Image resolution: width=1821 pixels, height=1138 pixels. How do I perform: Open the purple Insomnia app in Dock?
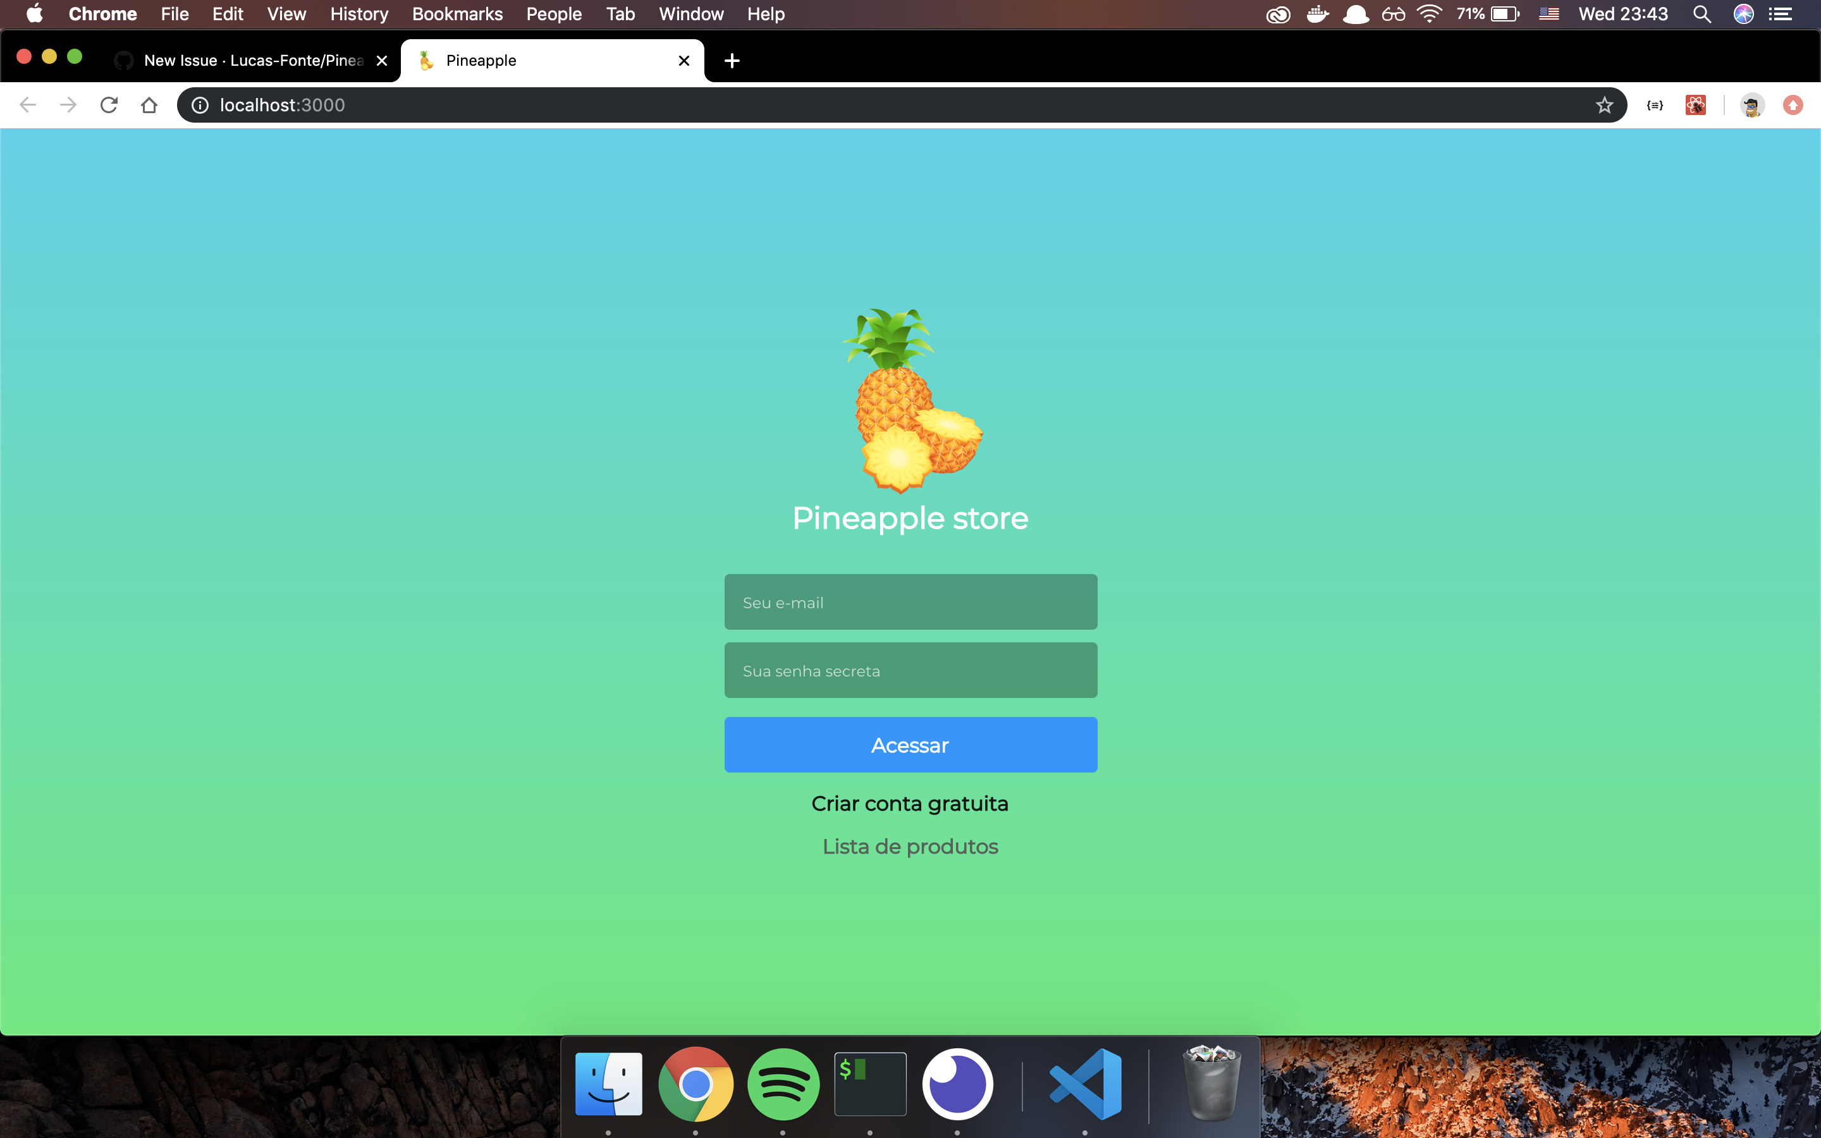click(957, 1084)
